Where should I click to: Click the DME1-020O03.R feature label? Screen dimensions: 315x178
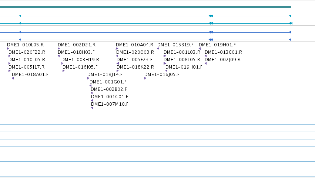[135, 52]
